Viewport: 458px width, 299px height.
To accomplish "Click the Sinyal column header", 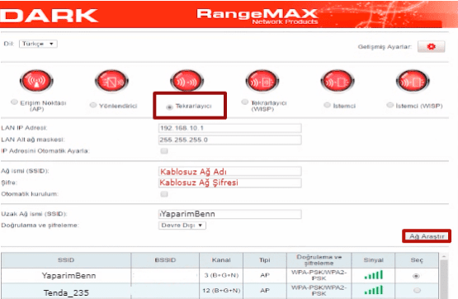I will click(x=373, y=260).
